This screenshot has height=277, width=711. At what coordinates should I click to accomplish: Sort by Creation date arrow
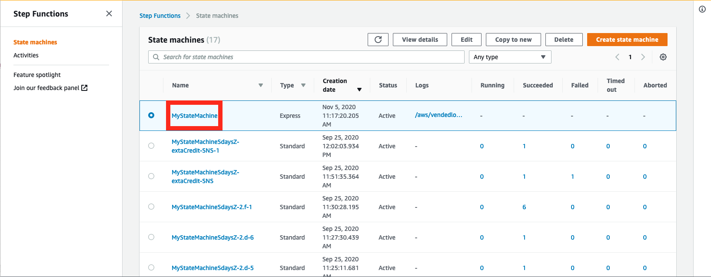359,90
